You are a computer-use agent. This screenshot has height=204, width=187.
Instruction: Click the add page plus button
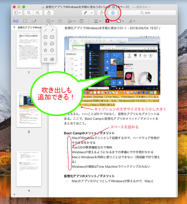click(x=14, y=194)
